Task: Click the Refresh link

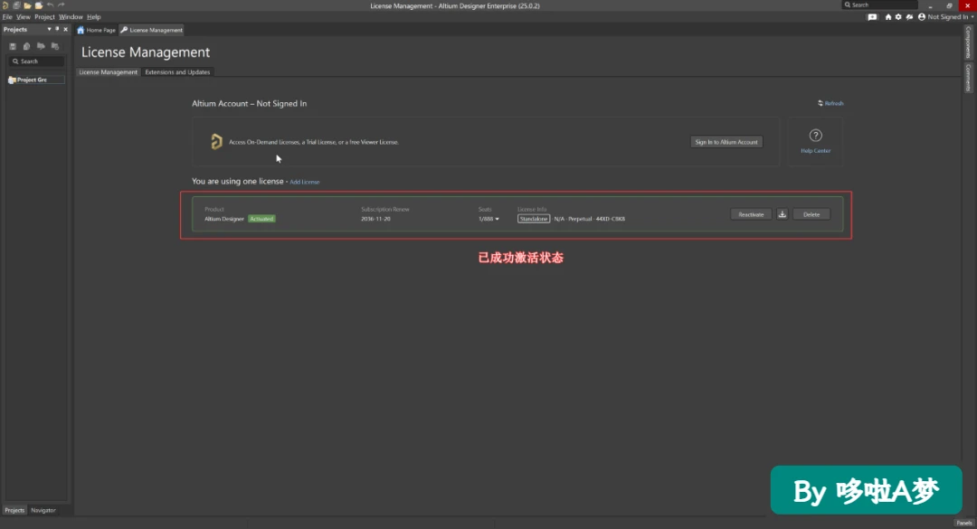Action: (834, 103)
